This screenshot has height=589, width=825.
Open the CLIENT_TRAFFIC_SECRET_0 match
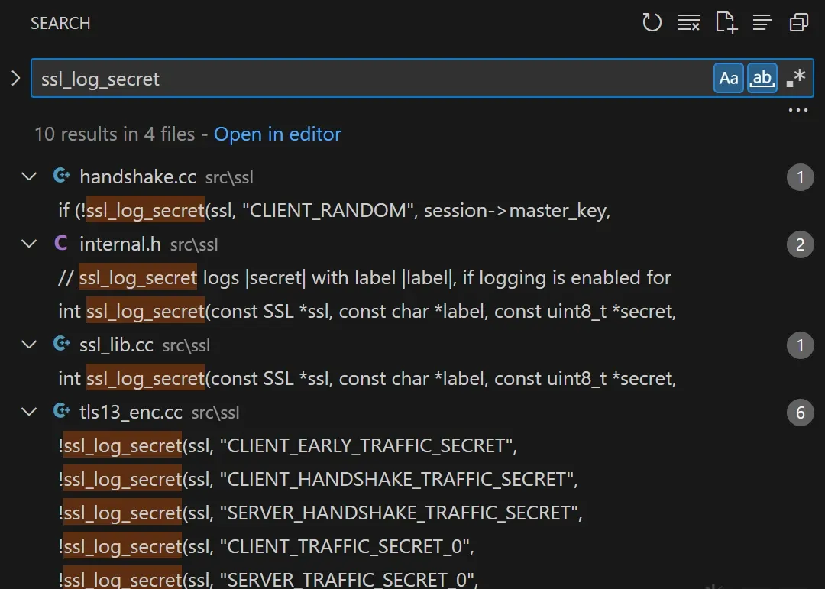[x=267, y=547]
